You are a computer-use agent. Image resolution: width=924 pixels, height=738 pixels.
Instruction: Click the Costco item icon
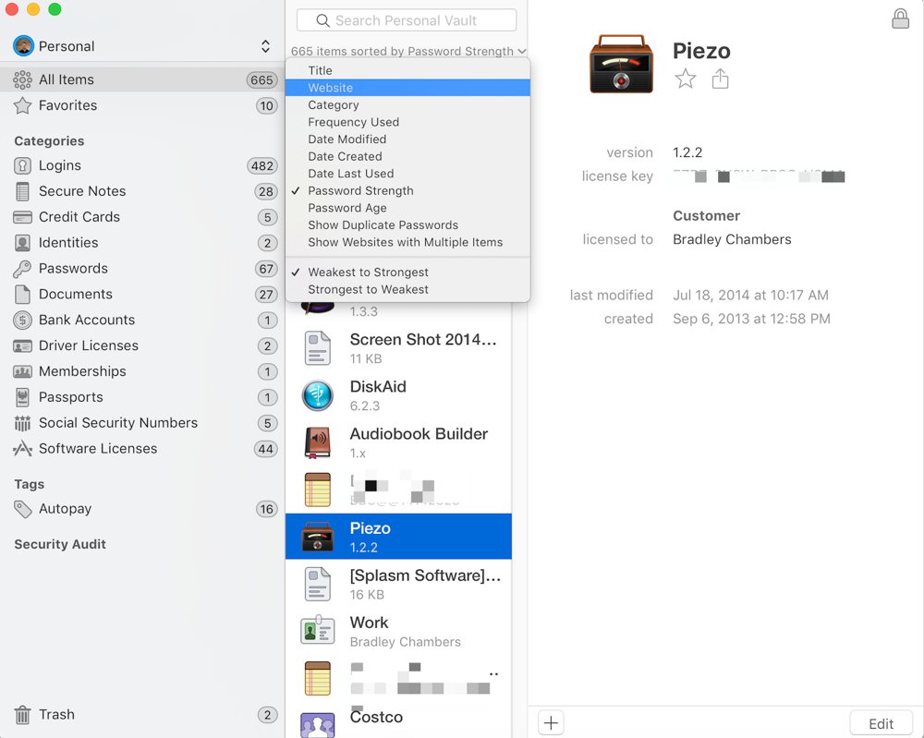318,725
